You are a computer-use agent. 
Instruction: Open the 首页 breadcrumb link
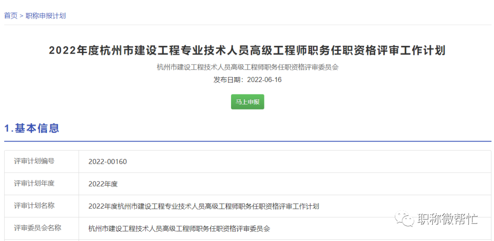pyautogui.click(x=11, y=16)
